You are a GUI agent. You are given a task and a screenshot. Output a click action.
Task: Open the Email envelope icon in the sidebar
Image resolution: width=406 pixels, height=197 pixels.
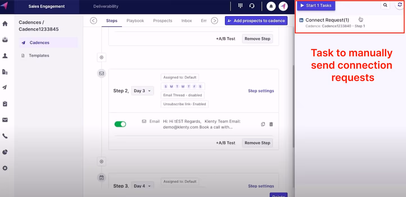pyautogui.click(x=5, y=120)
